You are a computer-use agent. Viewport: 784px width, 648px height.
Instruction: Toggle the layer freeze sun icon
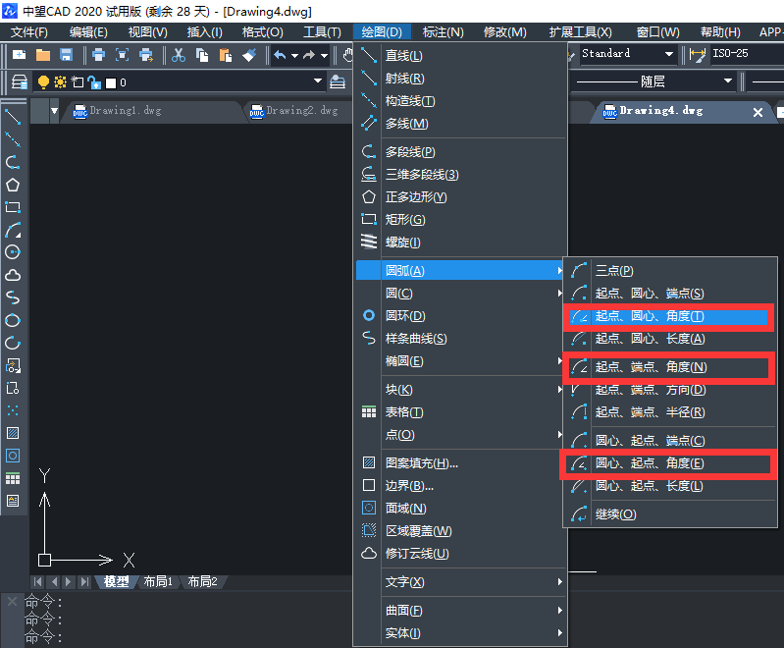click(x=60, y=82)
